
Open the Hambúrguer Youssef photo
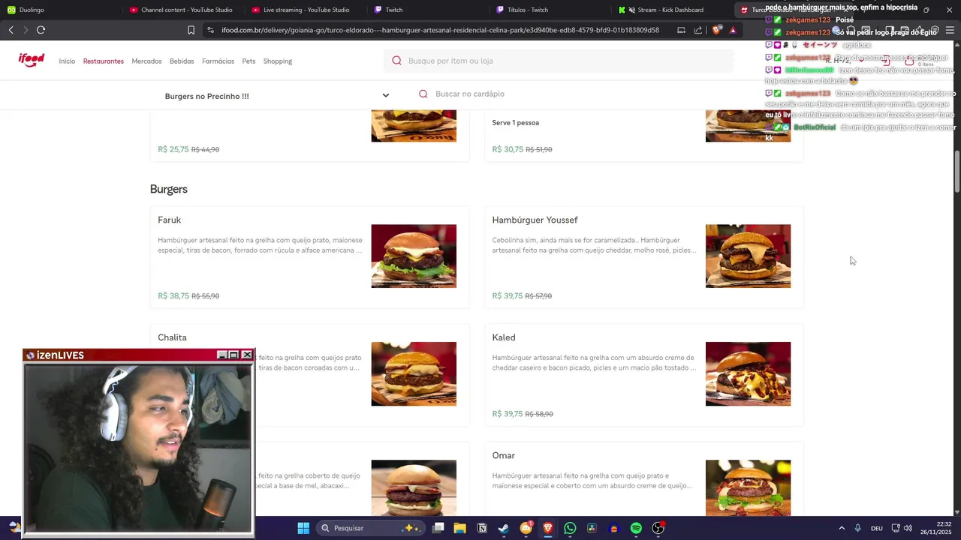click(x=748, y=256)
